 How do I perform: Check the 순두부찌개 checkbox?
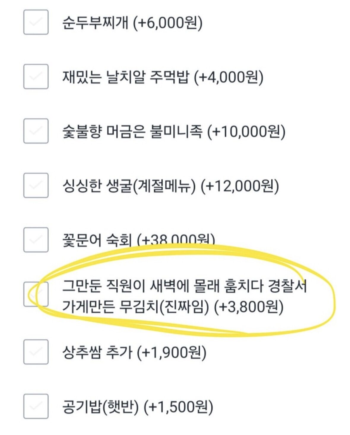click(36, 22)
